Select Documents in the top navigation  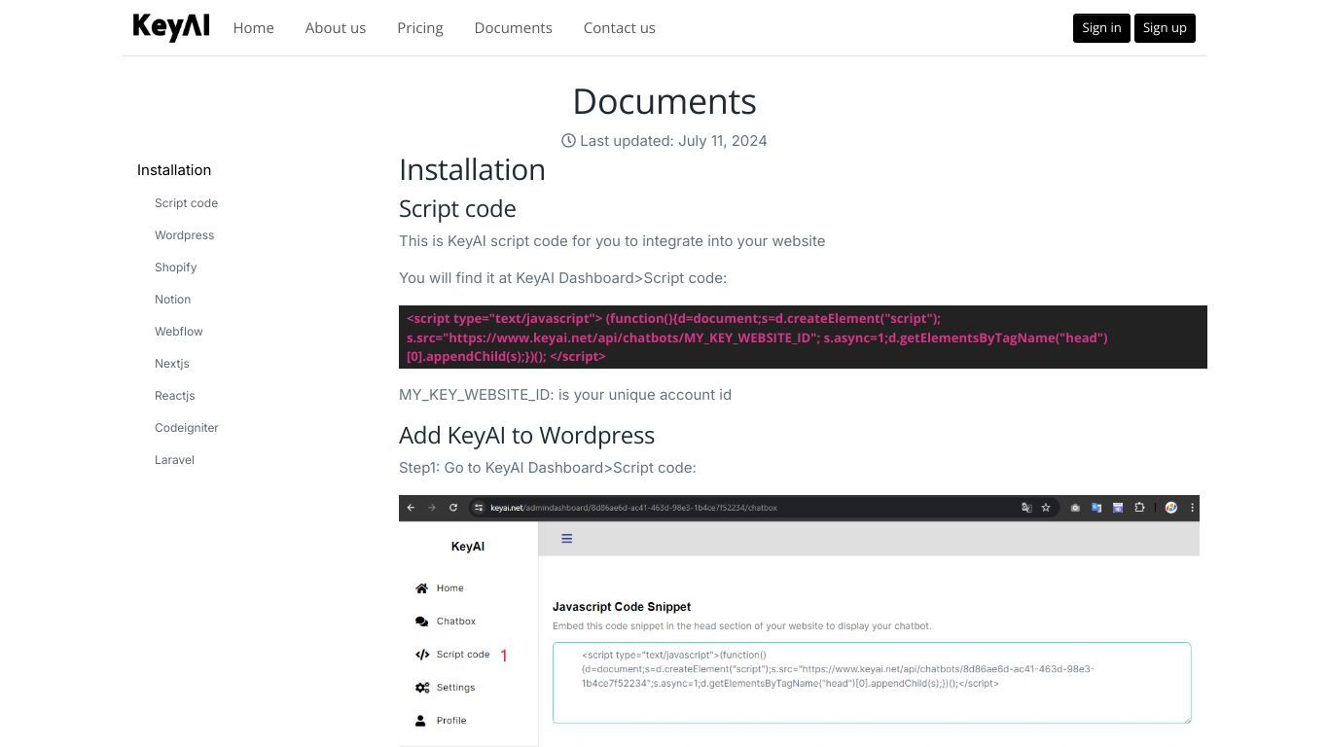[x=514, y=28]
